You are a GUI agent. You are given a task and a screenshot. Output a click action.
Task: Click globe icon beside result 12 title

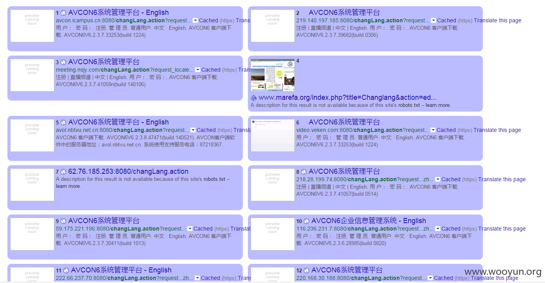(307, 270)
